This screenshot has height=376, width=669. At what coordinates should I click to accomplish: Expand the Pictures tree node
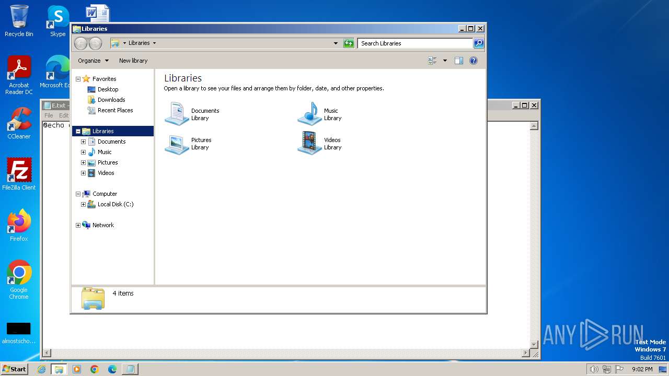pyautogui.click(x=83, y=162)
